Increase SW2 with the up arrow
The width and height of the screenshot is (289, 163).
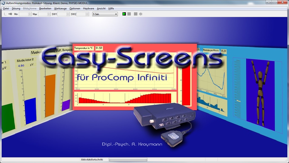(x=87, y=13)
